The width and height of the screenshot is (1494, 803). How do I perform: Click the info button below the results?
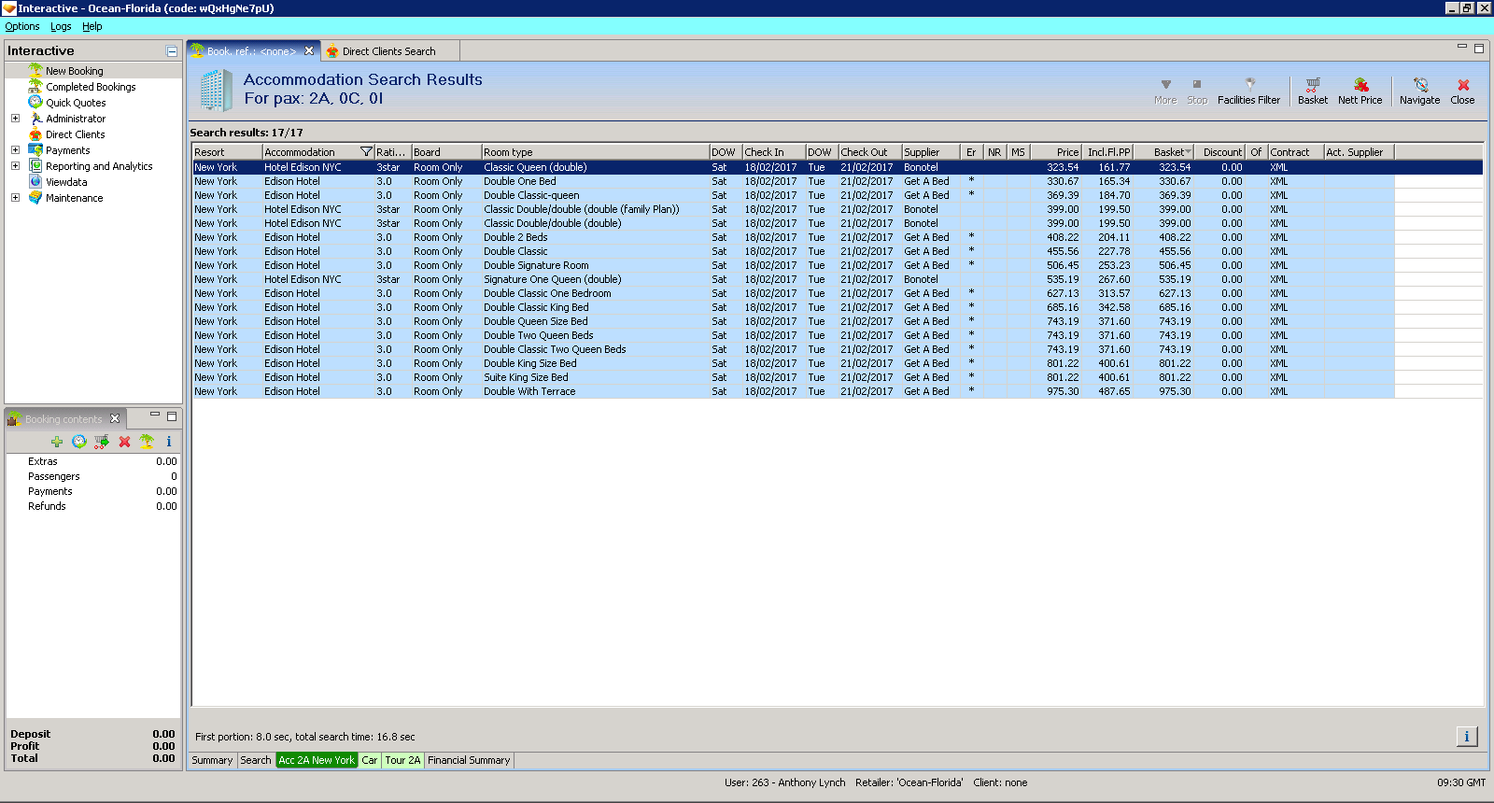click(x=1467, y=737)
